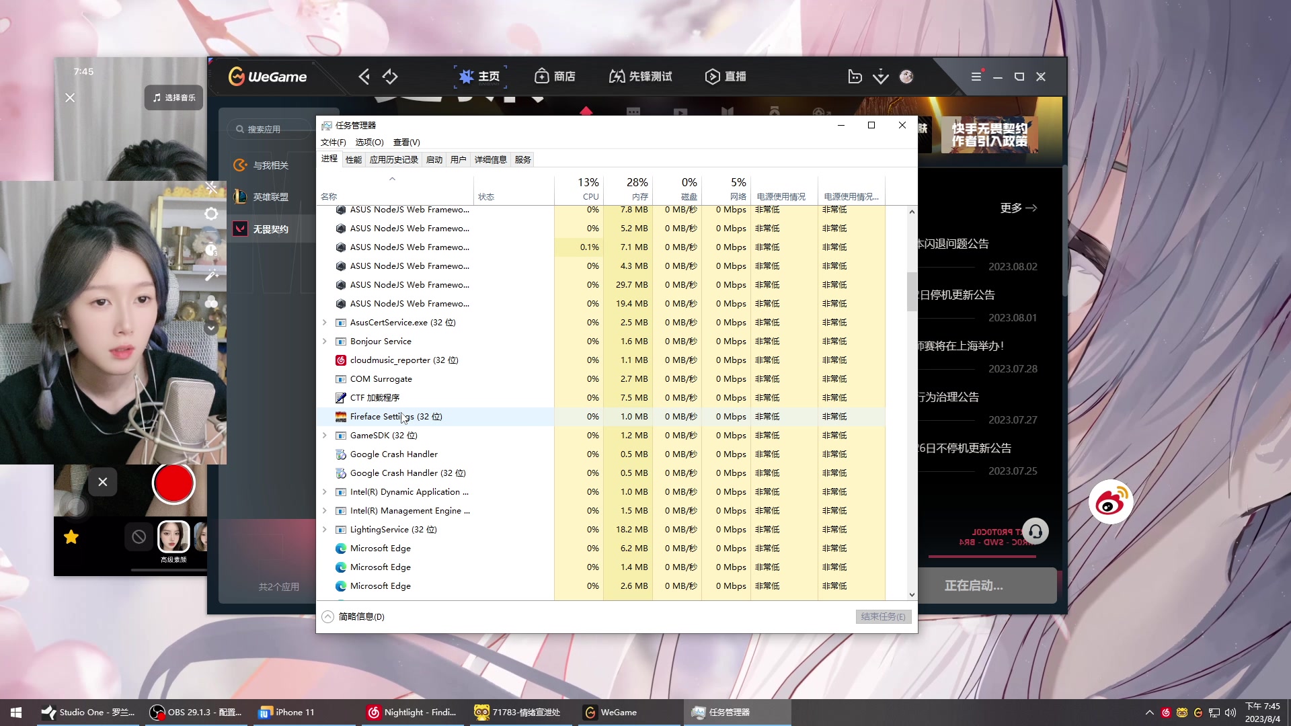Select cloudmusic_reporter process row

(601, 360)
